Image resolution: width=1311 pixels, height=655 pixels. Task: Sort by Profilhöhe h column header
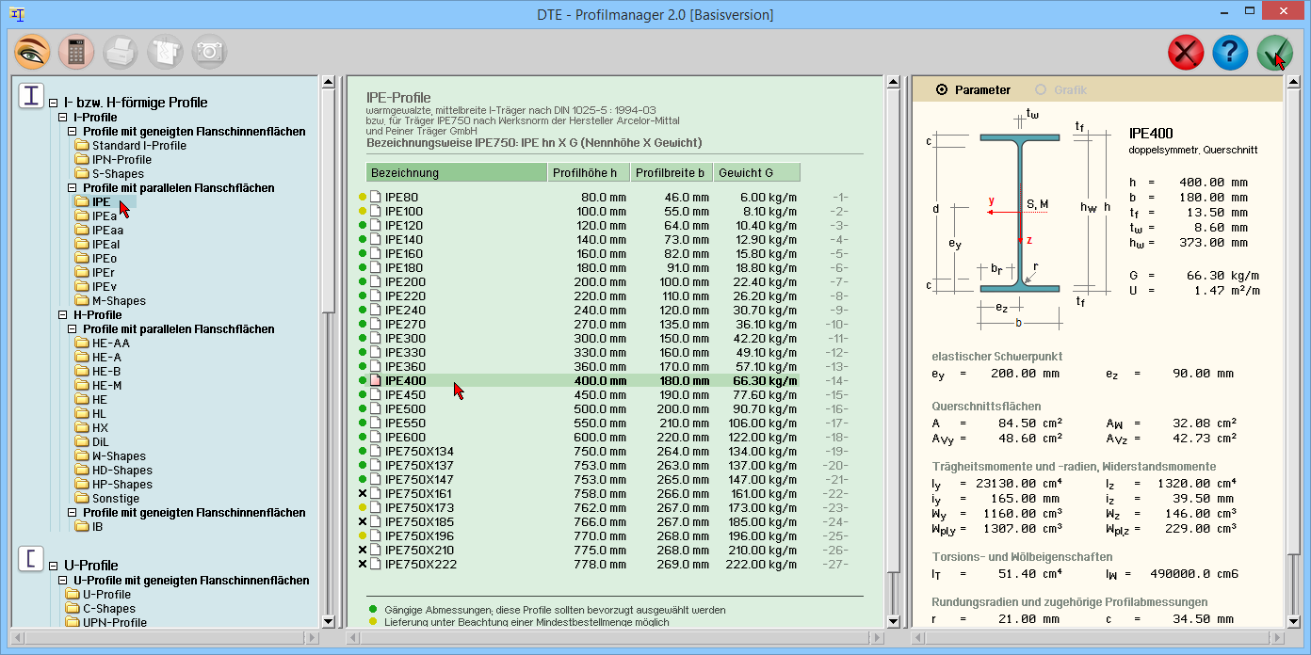(x=588, y=173)
